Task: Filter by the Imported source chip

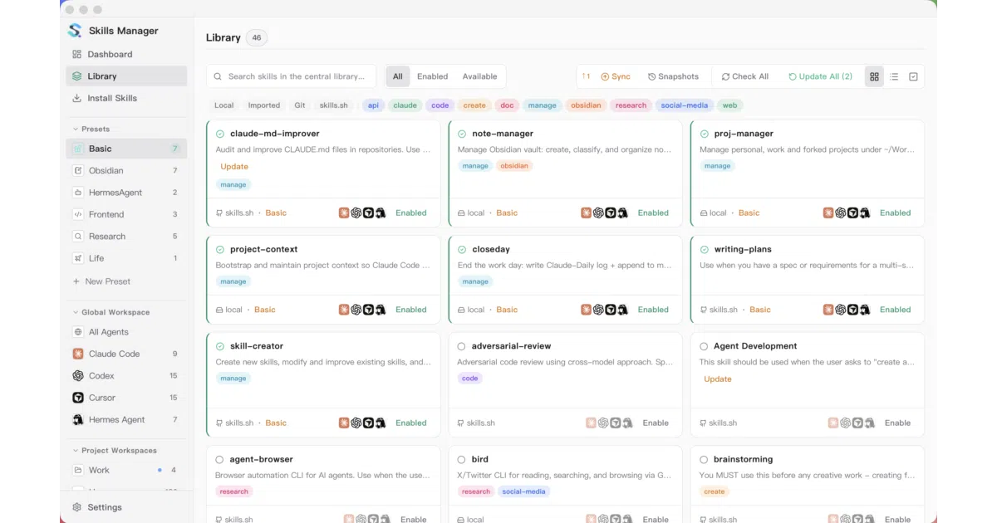Action: click(264, 105)
